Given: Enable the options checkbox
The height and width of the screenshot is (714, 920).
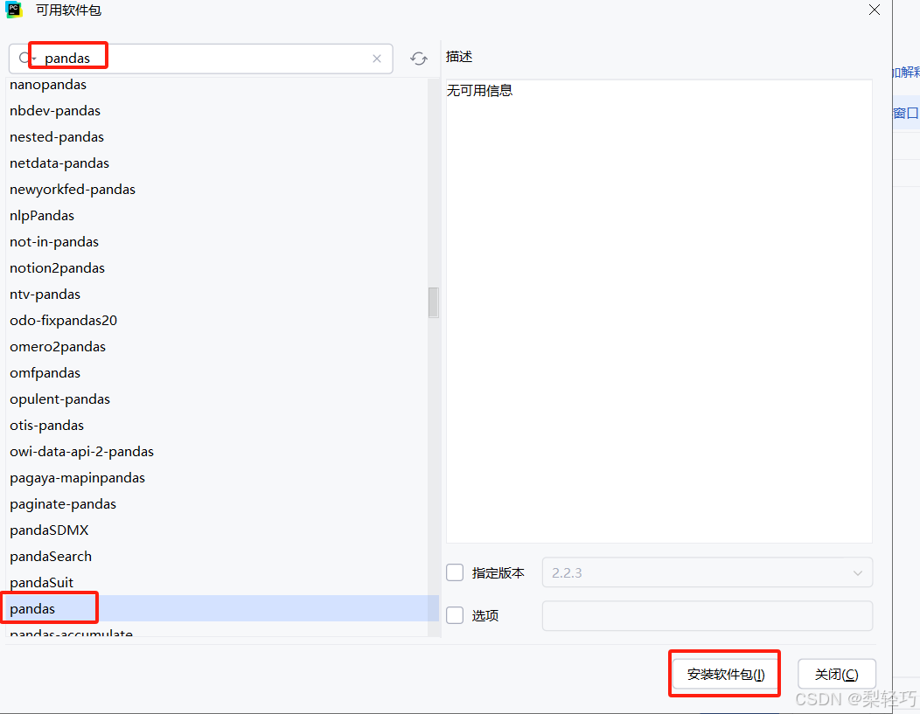Looking at the screenshot, I should pos(455,615).
